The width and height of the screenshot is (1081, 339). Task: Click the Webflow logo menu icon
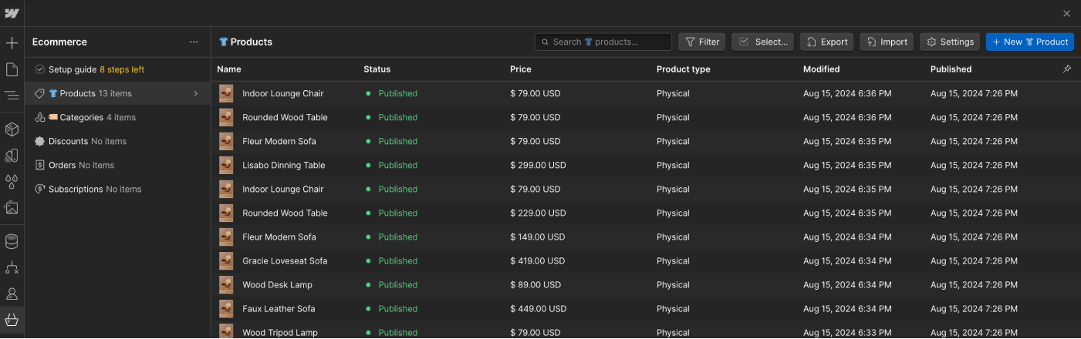point(12,13)
